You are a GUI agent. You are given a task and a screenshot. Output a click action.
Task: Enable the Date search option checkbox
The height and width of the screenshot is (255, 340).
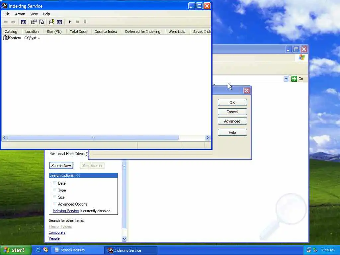coord(55,183)
